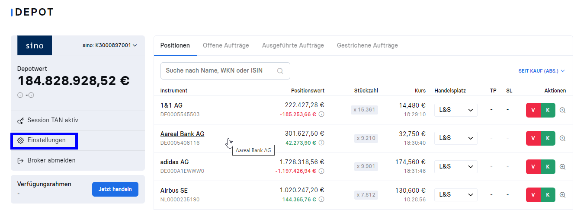Click info icon beside Airbus SE gain value

321,200
